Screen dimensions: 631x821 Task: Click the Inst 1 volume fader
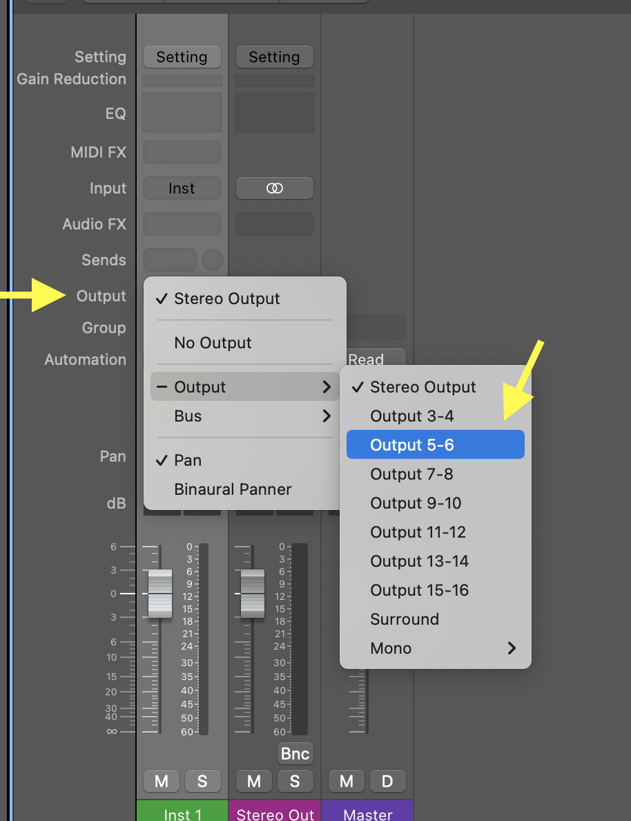pyautogui.click(x=160, y=594)
